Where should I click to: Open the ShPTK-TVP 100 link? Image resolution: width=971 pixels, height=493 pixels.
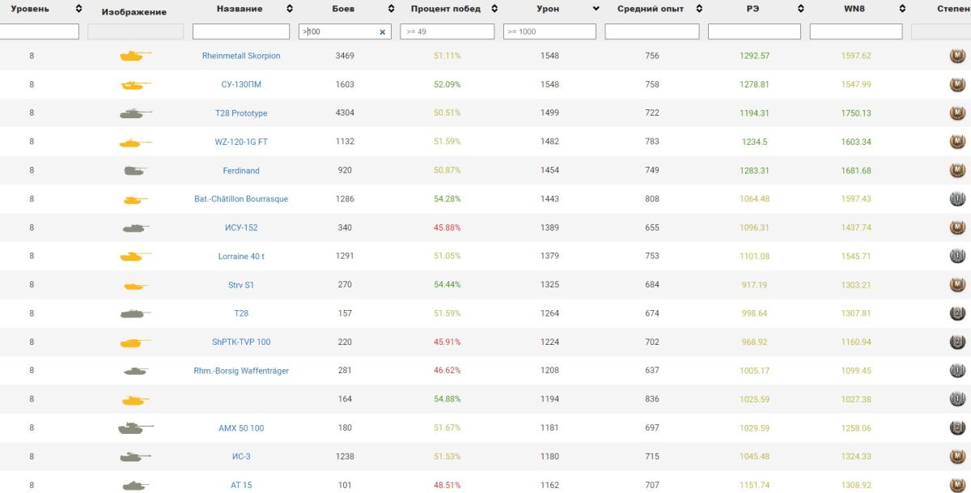coord(241,342)
